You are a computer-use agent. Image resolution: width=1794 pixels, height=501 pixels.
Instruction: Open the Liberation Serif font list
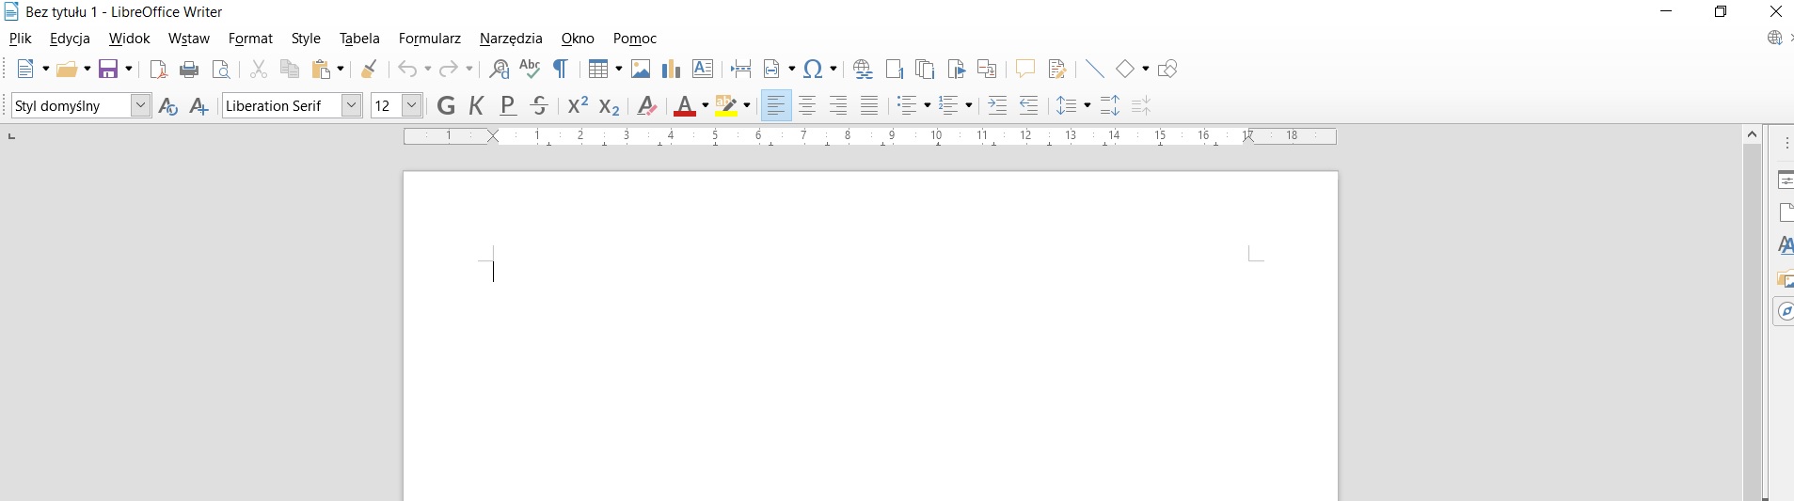coord(351,105)
